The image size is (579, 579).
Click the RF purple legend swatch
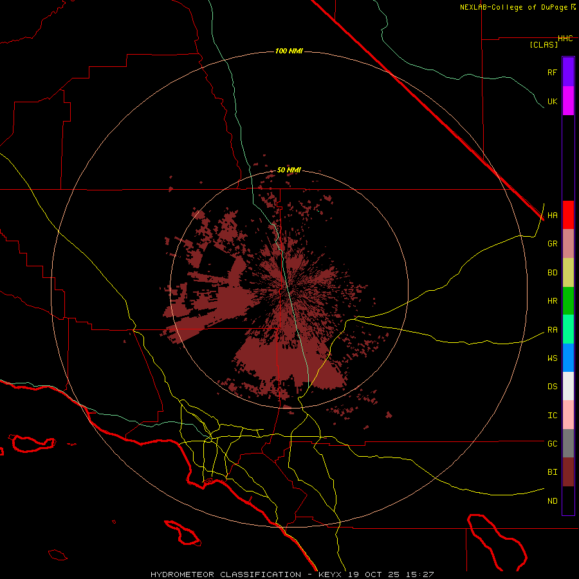[x=568, y=72]
